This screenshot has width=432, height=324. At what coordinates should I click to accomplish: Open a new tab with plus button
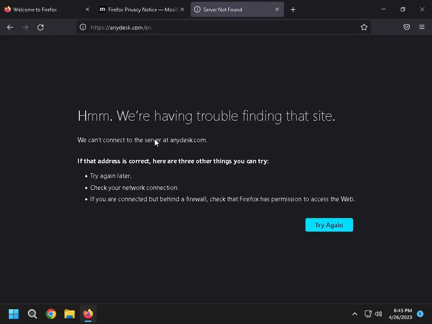(x=293, y=10)
